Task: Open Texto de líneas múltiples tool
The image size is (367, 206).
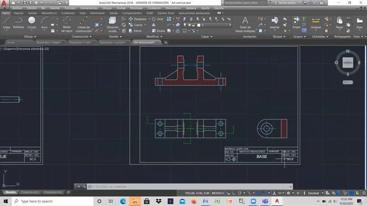Action: coord(245,25)
